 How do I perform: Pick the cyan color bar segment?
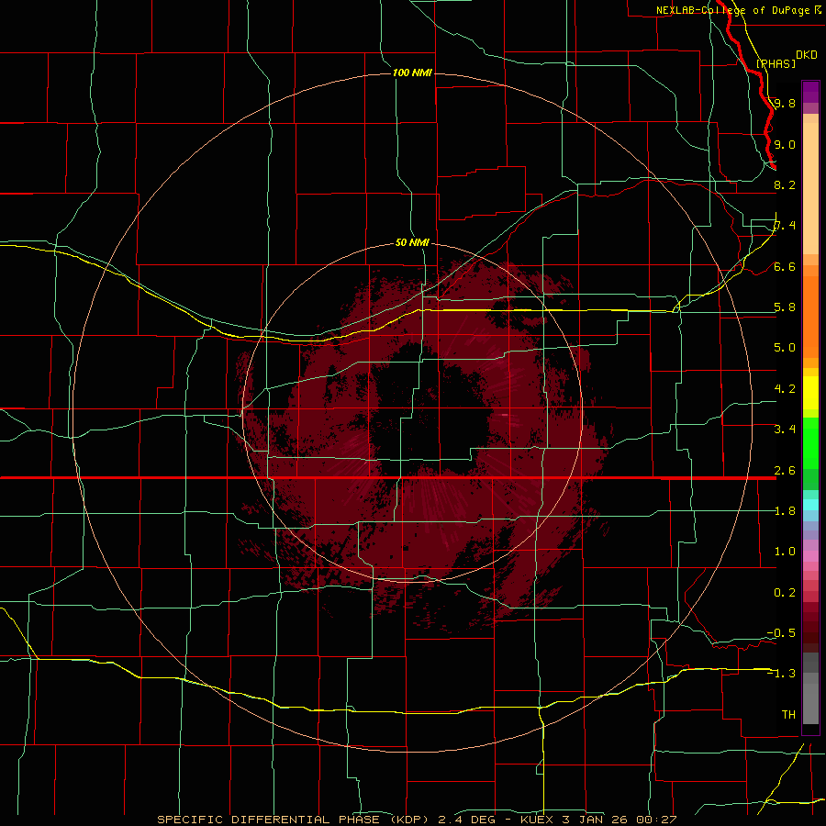810,505
